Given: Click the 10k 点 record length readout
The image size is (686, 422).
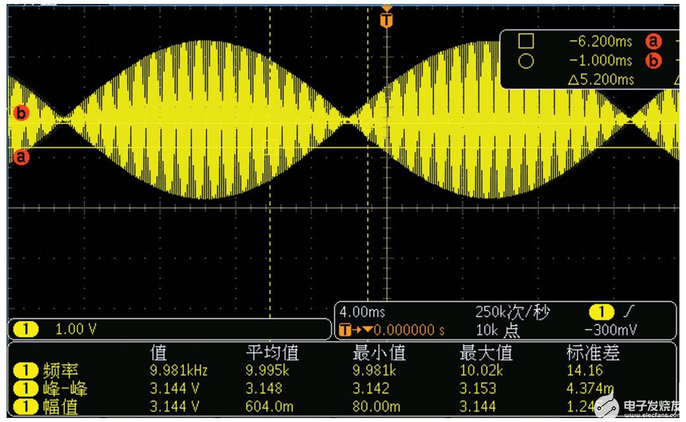Looking at the screenshot, I should pyautogui.click(x=498, y=330).
